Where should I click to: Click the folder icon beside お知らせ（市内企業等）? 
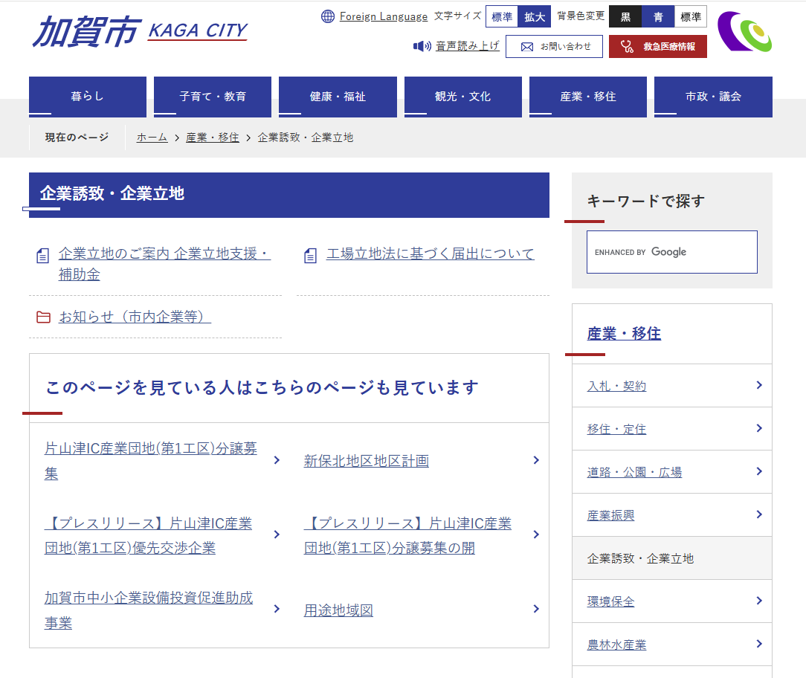(43, 317)
